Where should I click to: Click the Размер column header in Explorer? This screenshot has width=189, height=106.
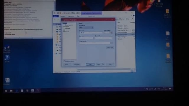[x=132, y=22]
